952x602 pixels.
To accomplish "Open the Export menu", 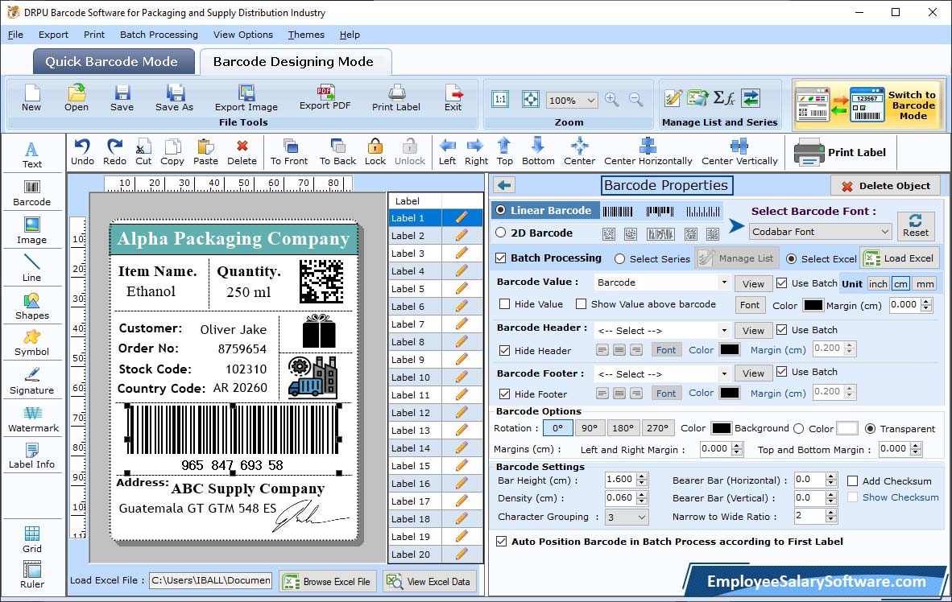I will pos(53,35).
